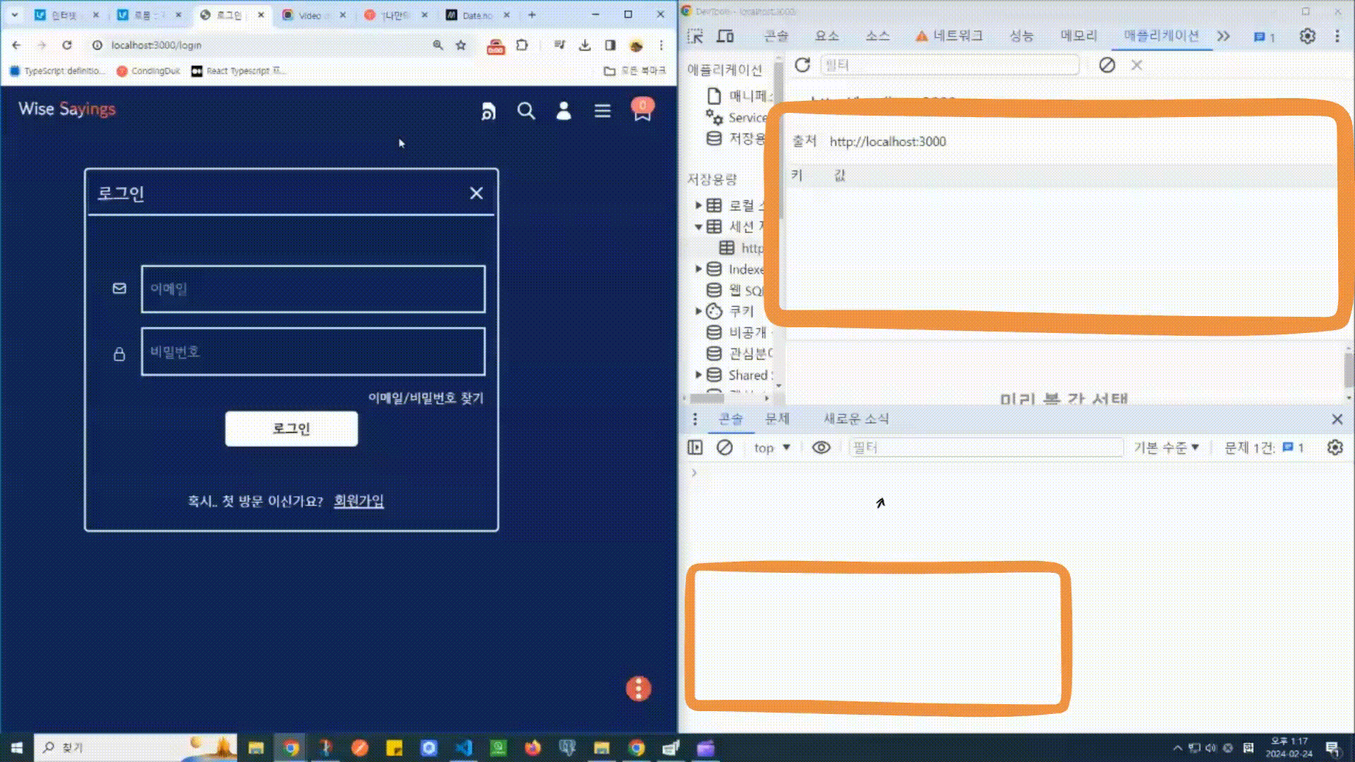Click the RSS feed icon in site header

point(488,111)
